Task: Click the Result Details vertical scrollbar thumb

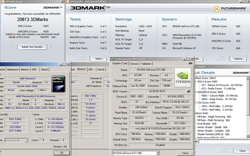Action: [x=248, y=97]
